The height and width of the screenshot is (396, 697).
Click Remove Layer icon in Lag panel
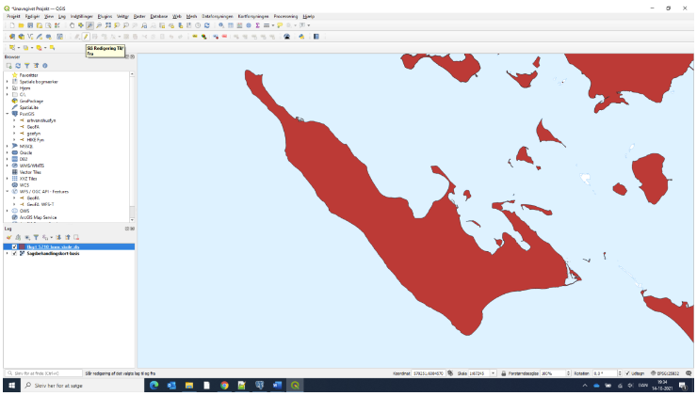point(76,238)
